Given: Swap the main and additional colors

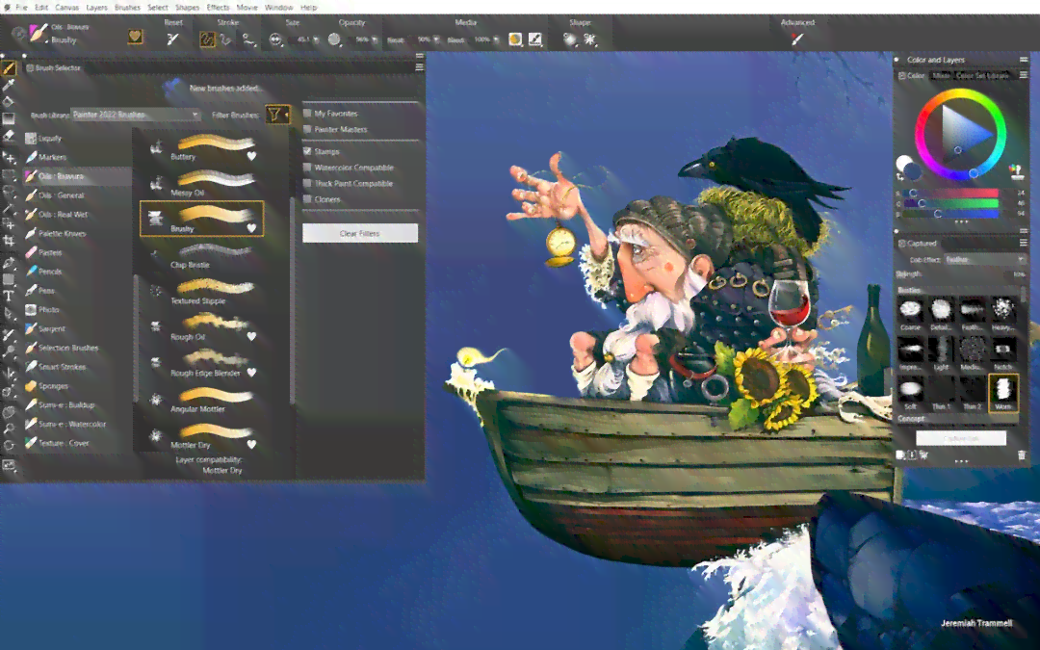Looking at the screenshot, I should tap(900, 178).
